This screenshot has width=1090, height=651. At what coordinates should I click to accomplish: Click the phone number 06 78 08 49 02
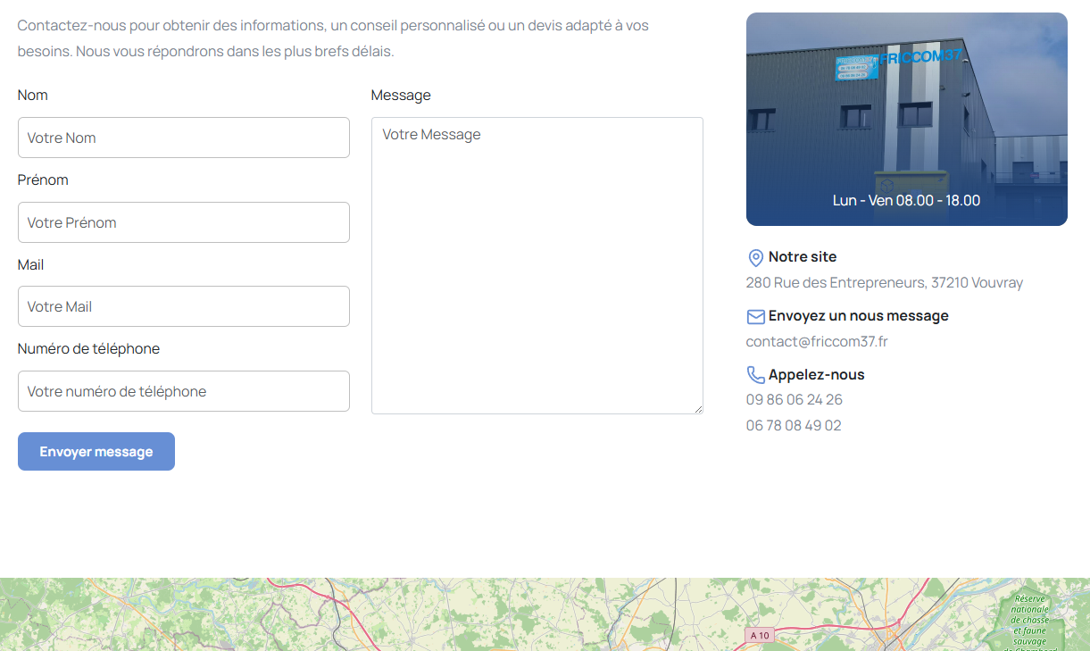(x=794, y=425)
